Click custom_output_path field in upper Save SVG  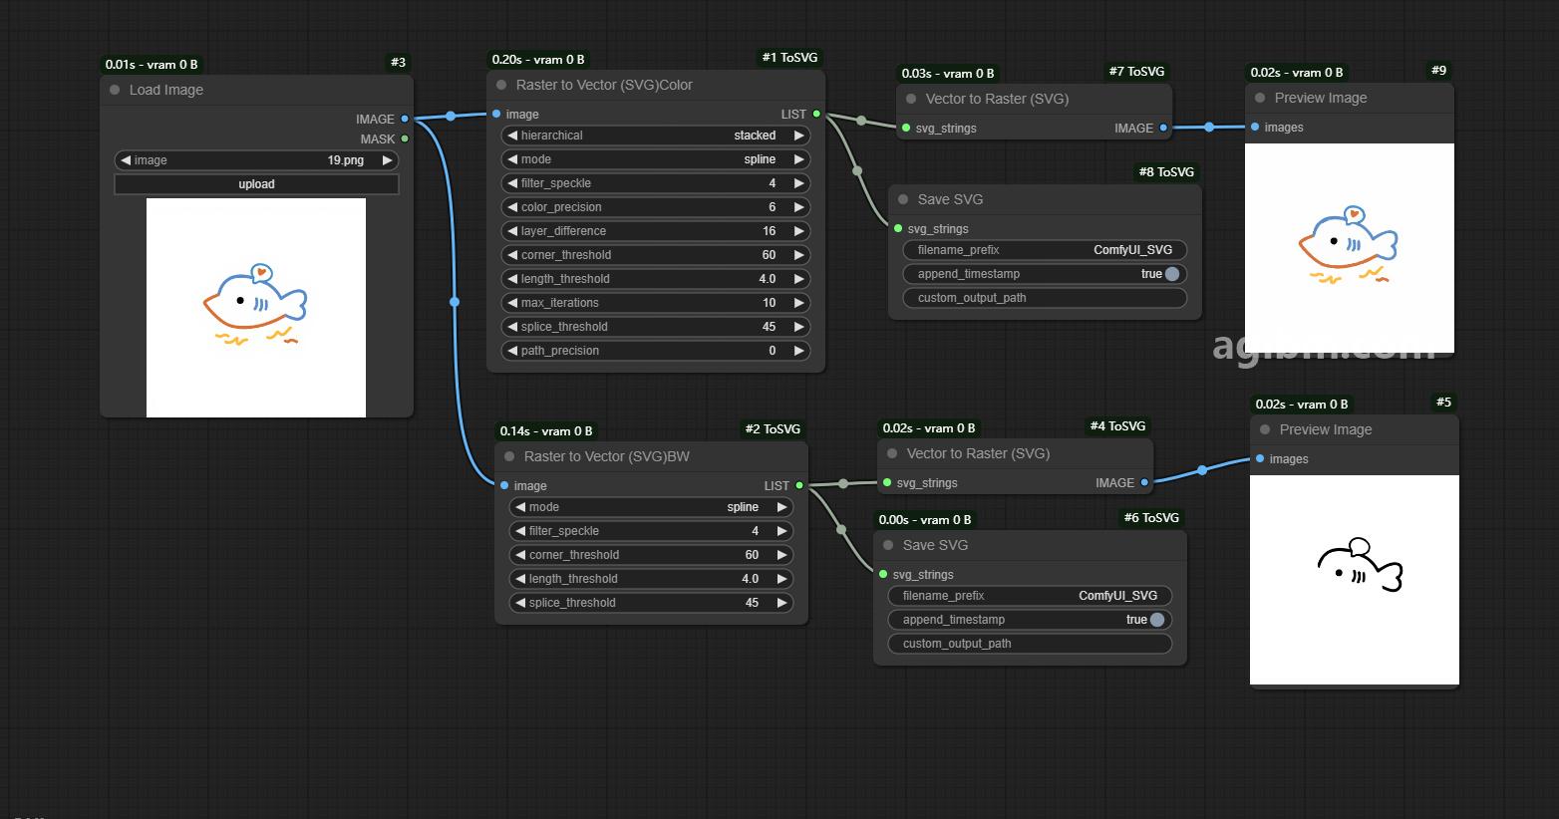coord(1045,298)
